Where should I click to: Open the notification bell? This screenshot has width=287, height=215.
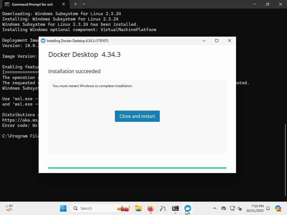[268, 208]
